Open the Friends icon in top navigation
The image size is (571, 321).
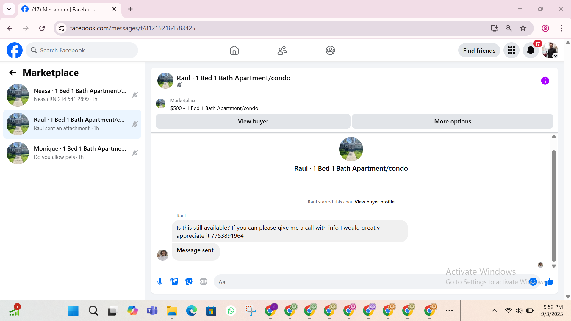point(282,50)
